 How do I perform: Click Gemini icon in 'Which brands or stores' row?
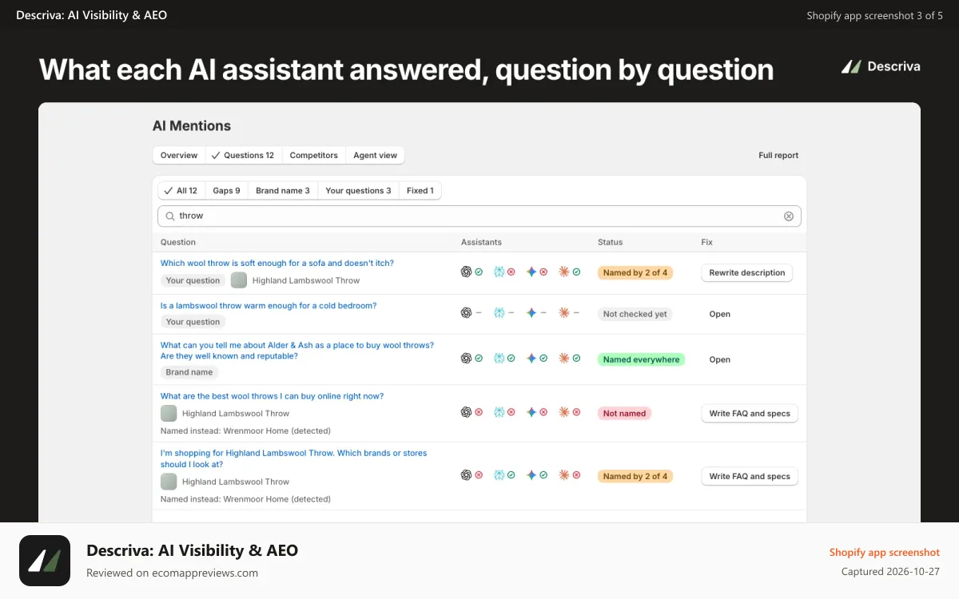[531, 475]
